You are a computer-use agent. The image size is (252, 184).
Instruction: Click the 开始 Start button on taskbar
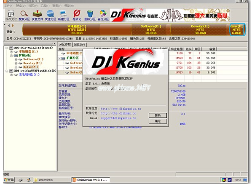coord(9,180)
